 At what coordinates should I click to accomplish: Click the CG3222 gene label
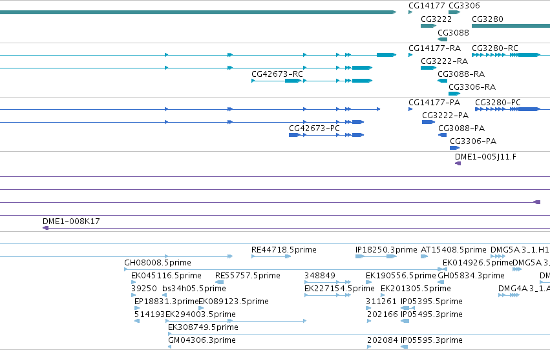(436, 19)
